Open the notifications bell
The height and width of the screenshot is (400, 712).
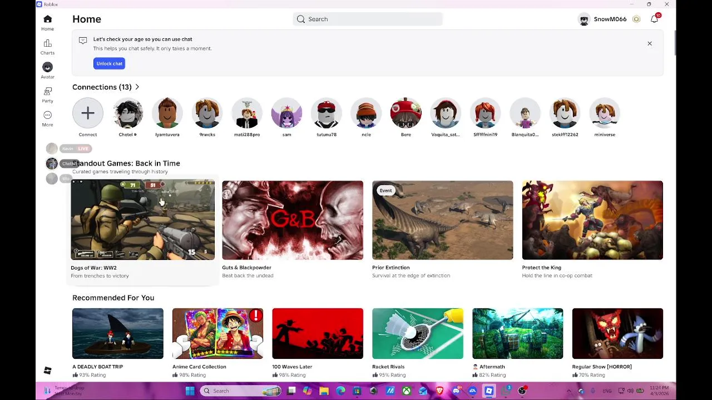[x=655, y=19]
